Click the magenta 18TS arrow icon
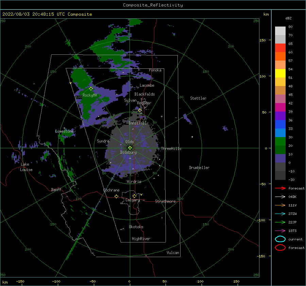The height and width of the screenshot is (286, 306). click(x=280, y=231)
